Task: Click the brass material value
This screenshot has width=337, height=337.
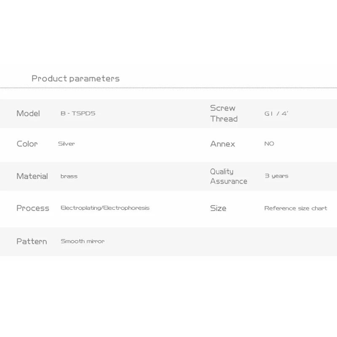Action: (x=69, y=177)
